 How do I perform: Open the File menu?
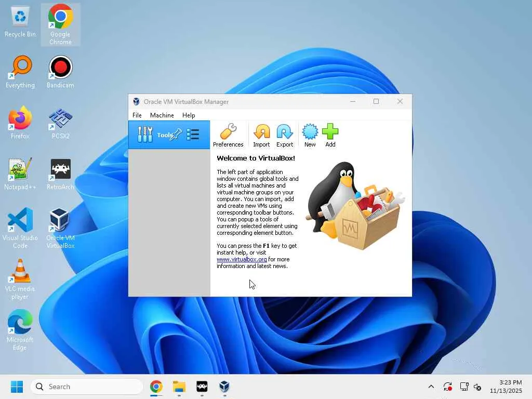(x=137, y=115)
